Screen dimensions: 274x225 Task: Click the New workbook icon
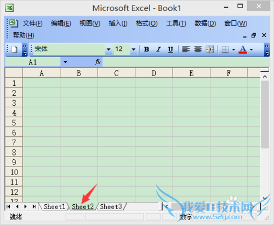point(14,49)
